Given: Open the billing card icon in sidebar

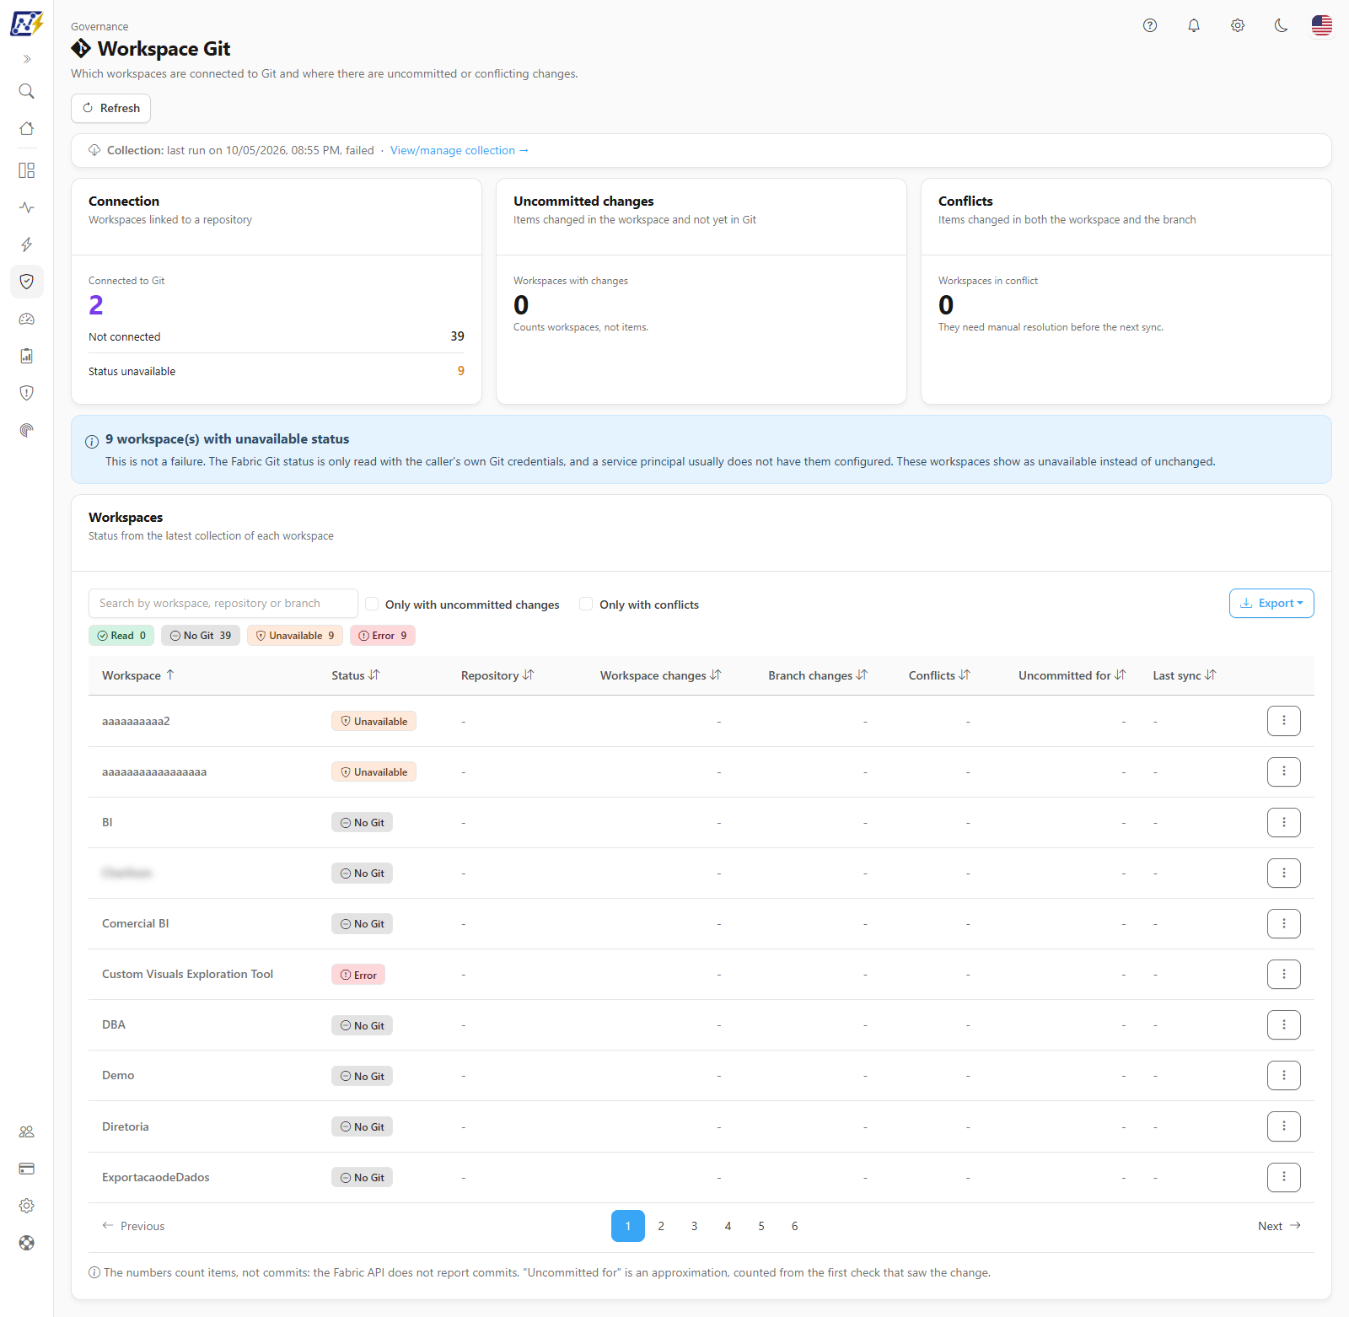Looking at the screenshot, I should tap(27, 1169).
